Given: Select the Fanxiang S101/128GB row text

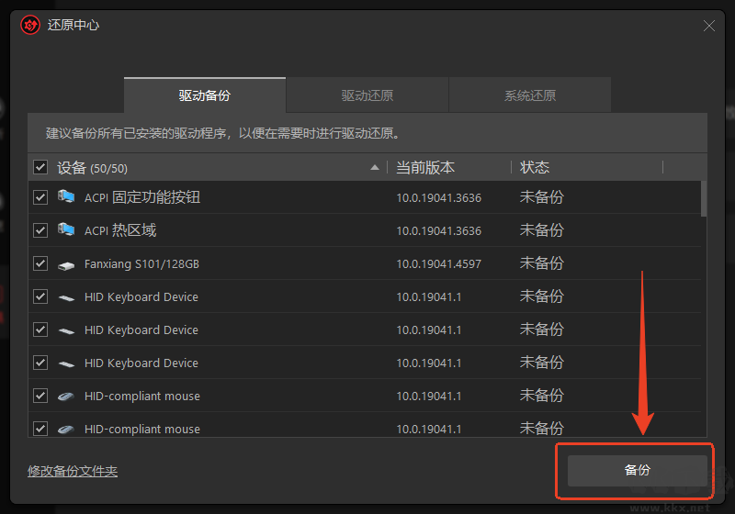Looking at the screenshot, I should pos(141,264).
